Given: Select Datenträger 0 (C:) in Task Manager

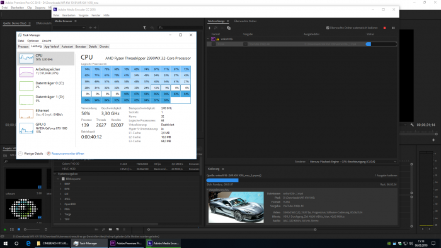Looking at the screenshot, I should click(46, 86).
